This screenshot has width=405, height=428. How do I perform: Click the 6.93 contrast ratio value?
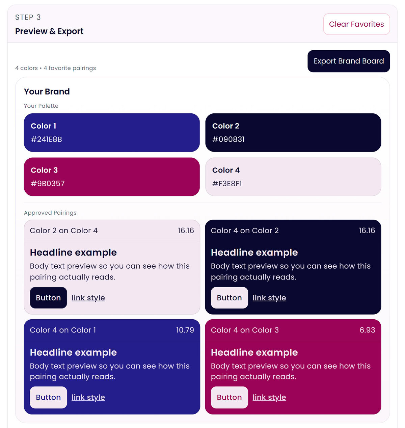point(367,330)
